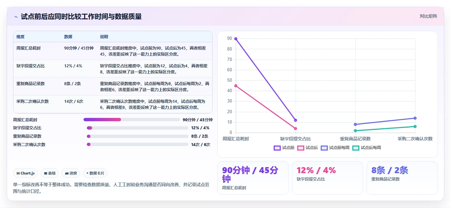Image resolution: width=451 pixels, height=208 pixels.
Task: Click the table value 8条 / 2条
Action: coord(72,84)
